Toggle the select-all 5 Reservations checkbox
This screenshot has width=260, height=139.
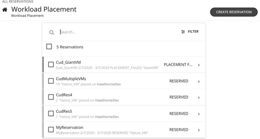49,47
